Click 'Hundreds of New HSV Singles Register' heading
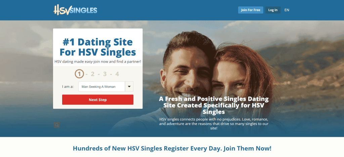The height and width of the screenshot is (157, 344). [172, 149]
